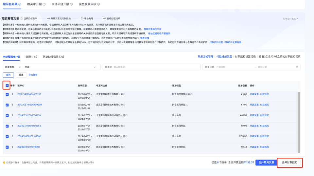
Task: Click the table's vertical scrollbar
Action: point(299,121)
